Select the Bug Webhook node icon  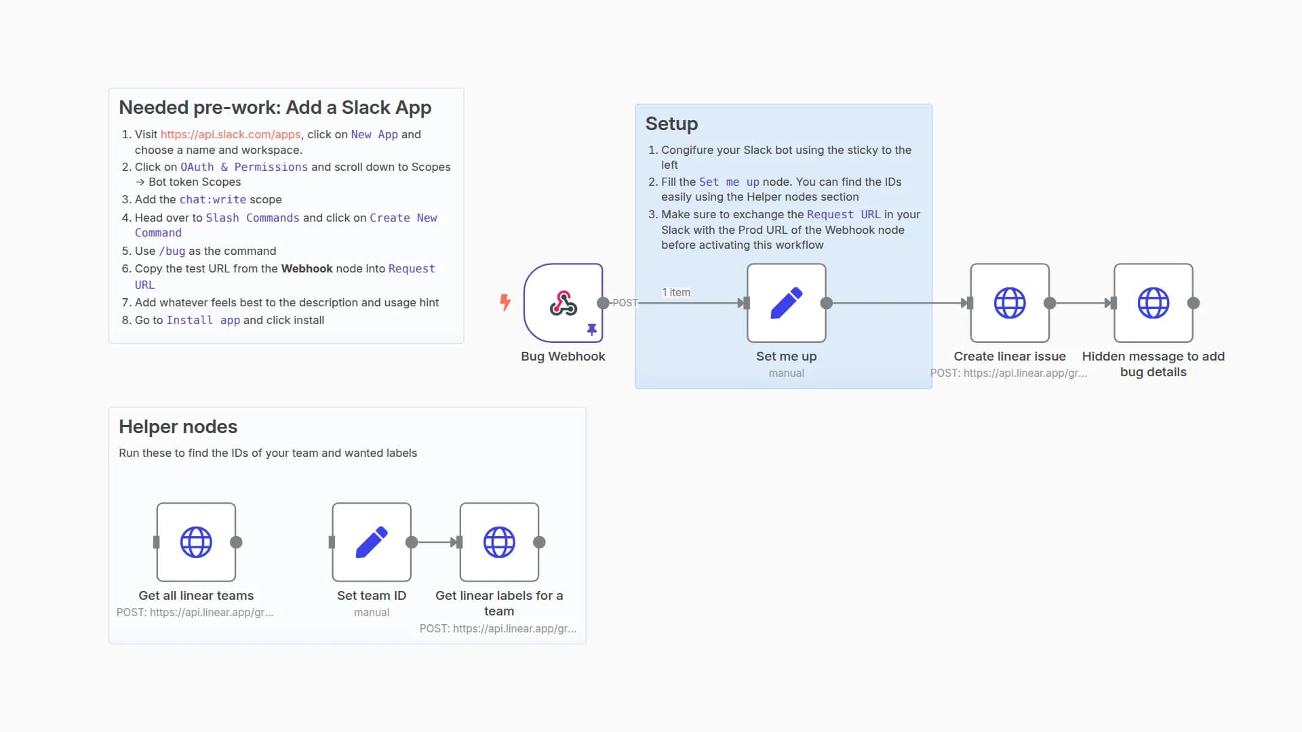pyautogui.click(x=563, y=303)
